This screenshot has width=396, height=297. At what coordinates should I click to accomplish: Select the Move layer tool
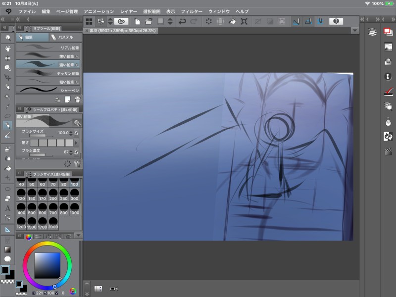8,77
